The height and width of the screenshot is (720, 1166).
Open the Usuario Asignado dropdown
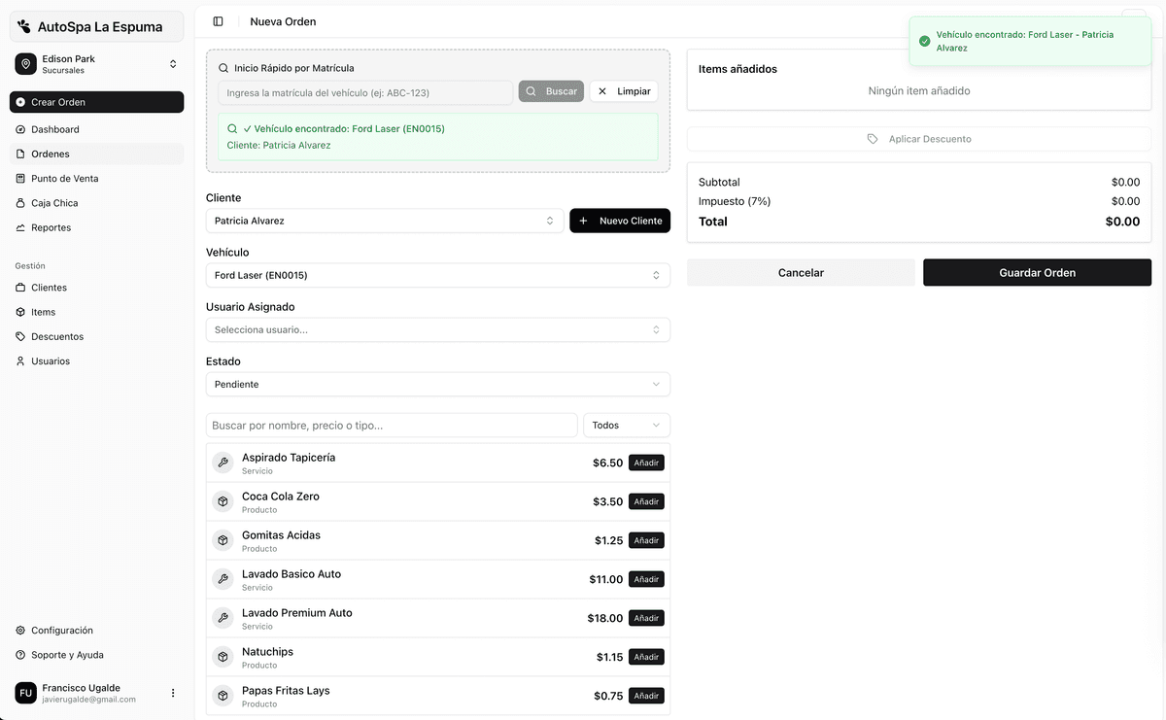[437, 329]
